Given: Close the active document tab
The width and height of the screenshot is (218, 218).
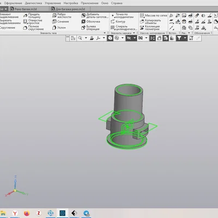Looking at the screenshot, I should [x=5, y=9].
